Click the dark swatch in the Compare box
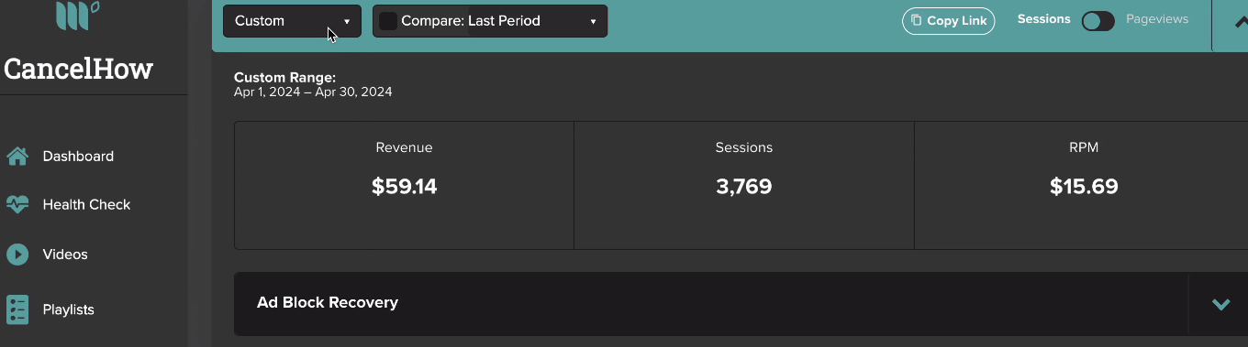Screen dimensions: 1248x347 click(x=388, y=21)
